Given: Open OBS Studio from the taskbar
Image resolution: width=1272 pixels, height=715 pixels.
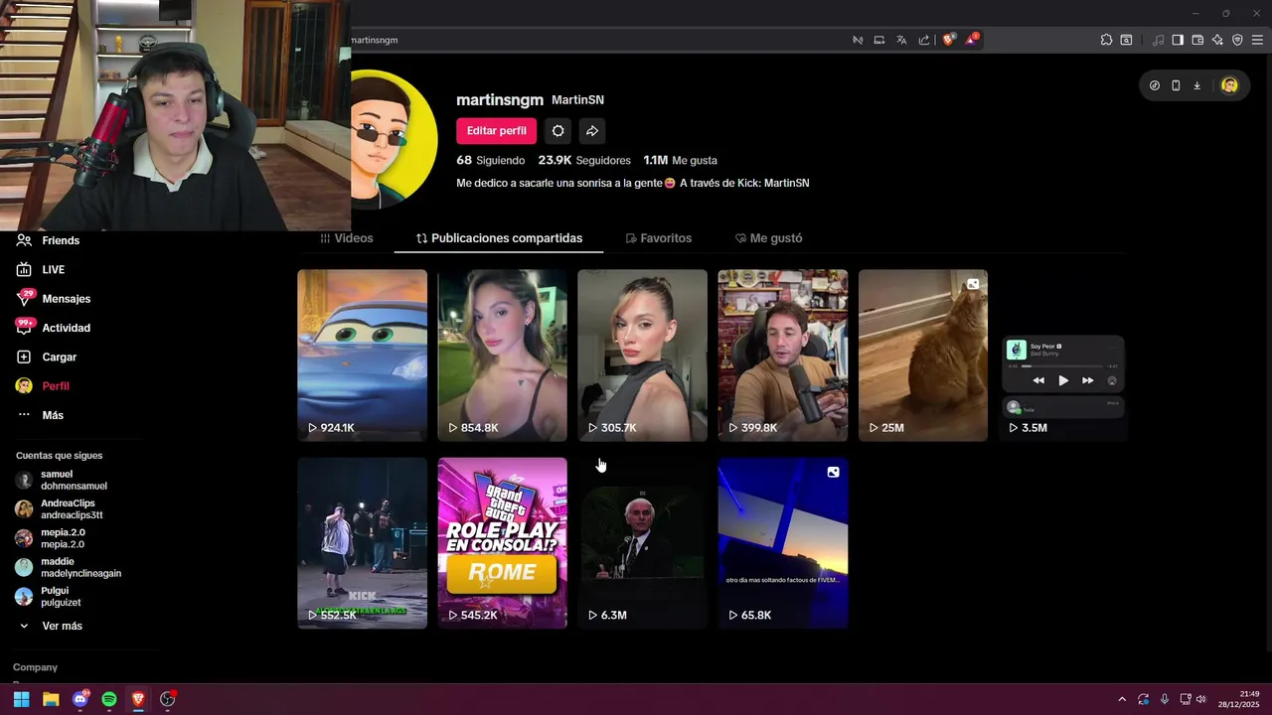Looking at the screenshot, I should (x=167, y=699).
